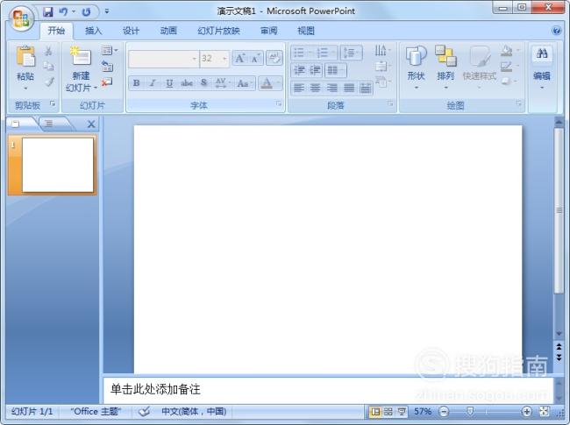Open the 排列 arrange menu

(x=445, y=67)
